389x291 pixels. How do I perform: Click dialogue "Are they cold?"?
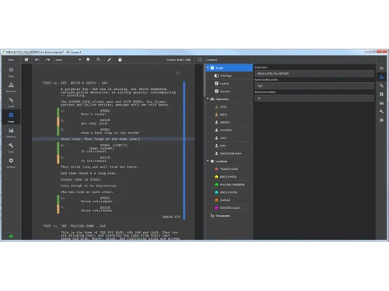point(94,123)
